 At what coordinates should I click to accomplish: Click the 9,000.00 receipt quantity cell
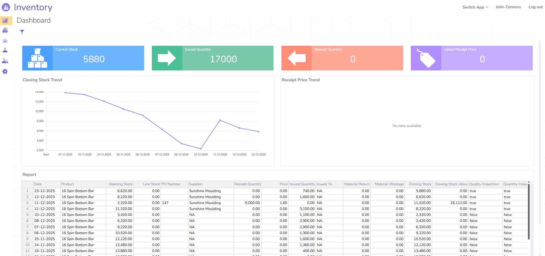point(247,203)
